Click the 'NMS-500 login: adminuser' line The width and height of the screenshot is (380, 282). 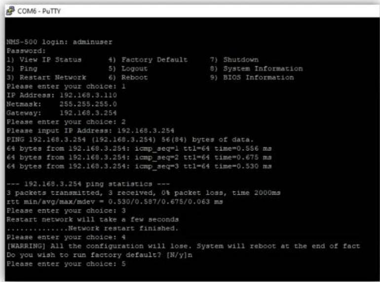point(59,42)
